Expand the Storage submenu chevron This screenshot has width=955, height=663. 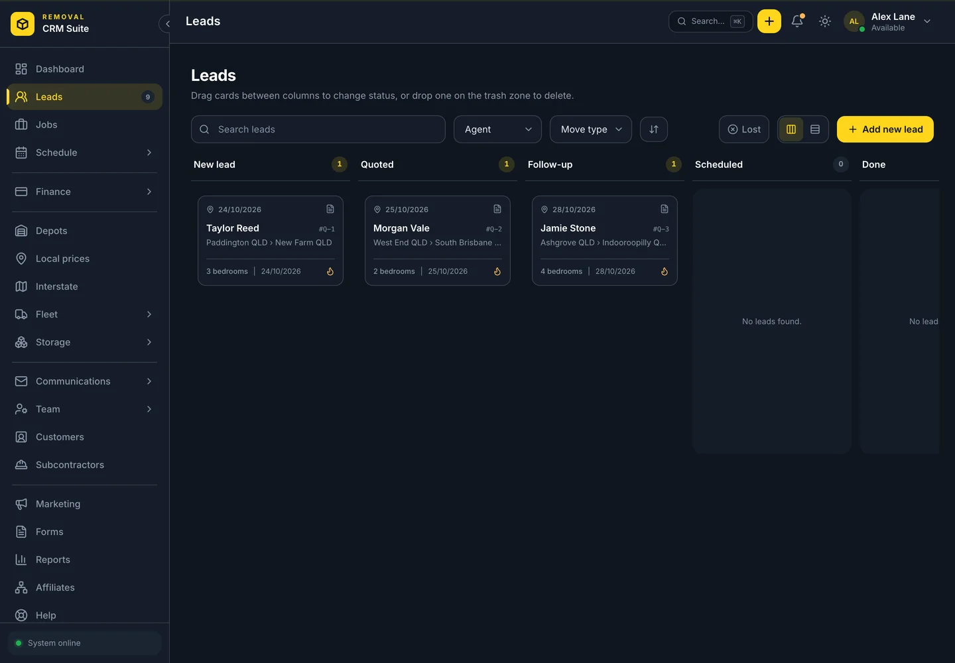click(149, 342)
